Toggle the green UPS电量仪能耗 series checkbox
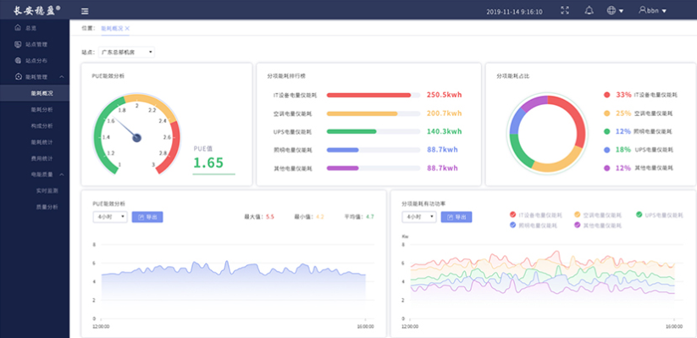 [x=639, y=215]
